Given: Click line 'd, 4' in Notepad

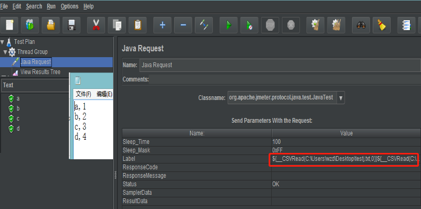Looking at the screenshot, I should pyautogui.click(x=80, y=137).
